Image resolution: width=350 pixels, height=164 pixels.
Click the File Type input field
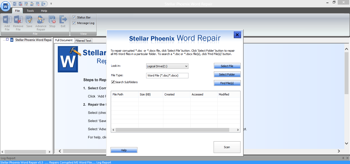(x=167, y=75)
